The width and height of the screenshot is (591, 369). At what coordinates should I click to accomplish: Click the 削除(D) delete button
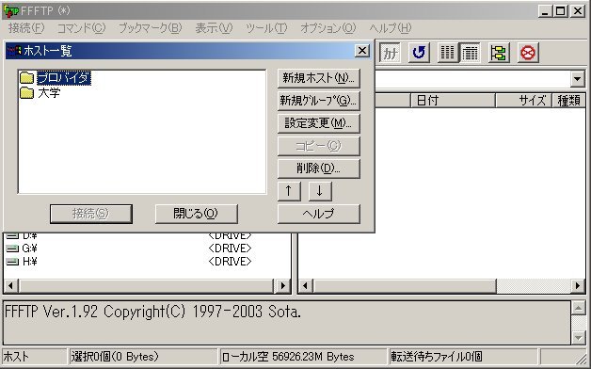(318, 168)
